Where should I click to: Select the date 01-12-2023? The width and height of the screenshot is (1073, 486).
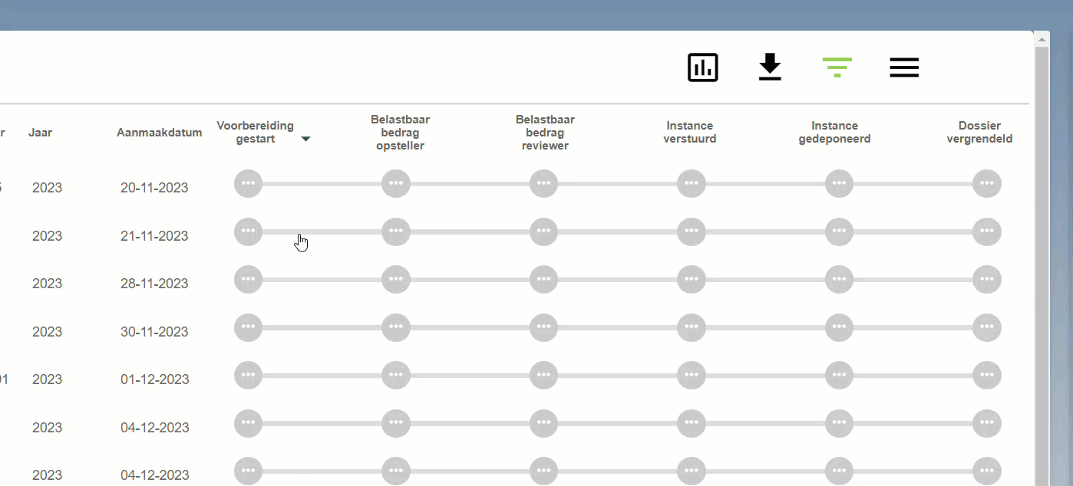[x=154, y=379]
